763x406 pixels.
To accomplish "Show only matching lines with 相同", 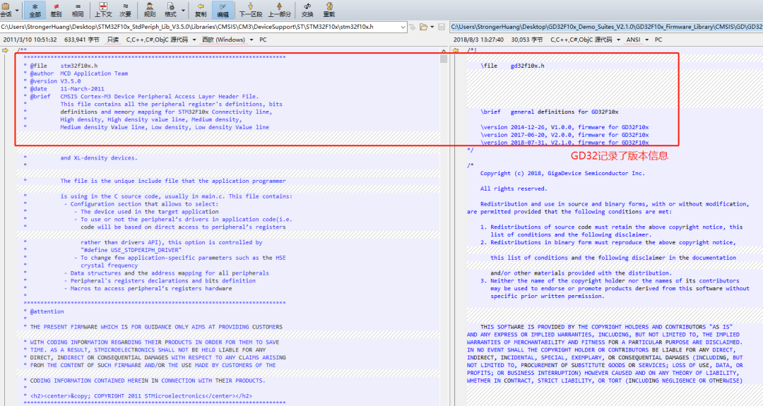I will click(x=78, y=10).
